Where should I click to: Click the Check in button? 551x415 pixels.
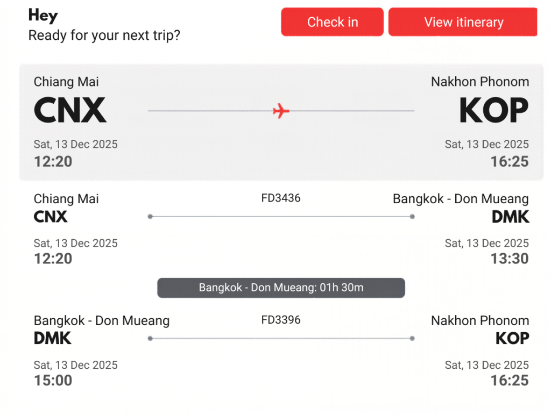pos(332,22)
